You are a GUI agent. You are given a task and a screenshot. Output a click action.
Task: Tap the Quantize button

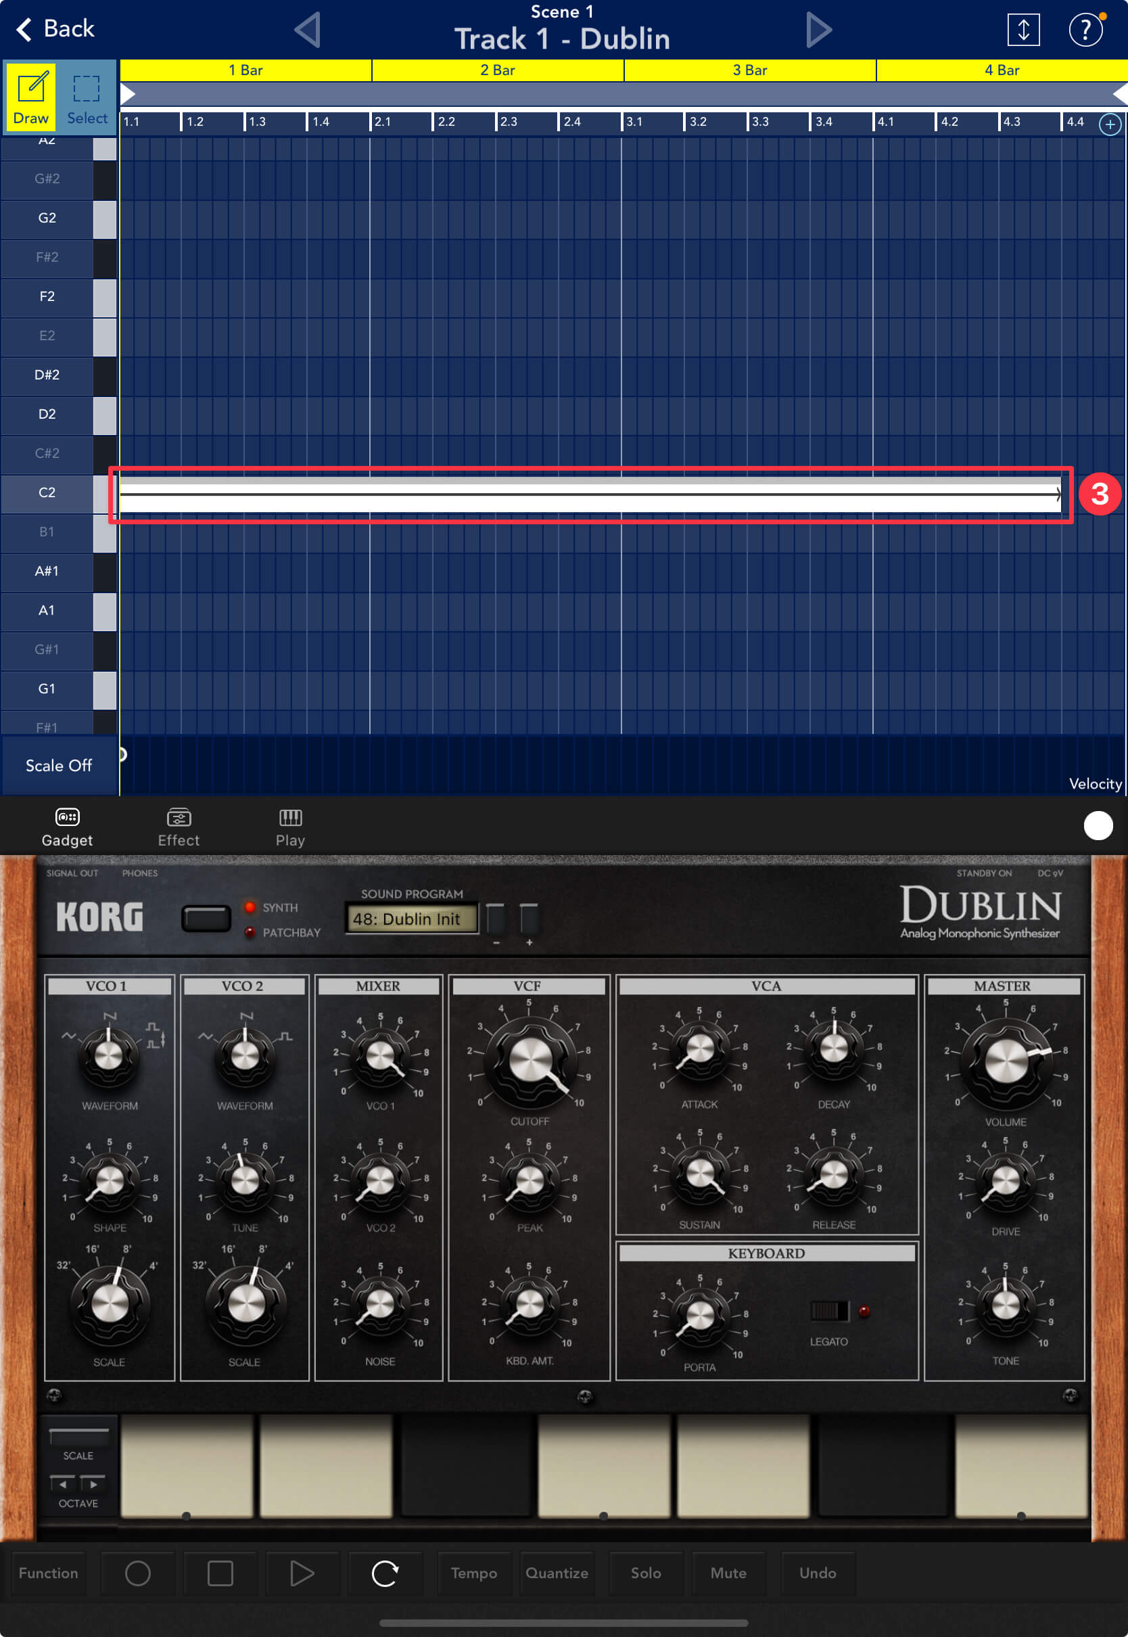pyautogui.click(x=557, y=1573)
